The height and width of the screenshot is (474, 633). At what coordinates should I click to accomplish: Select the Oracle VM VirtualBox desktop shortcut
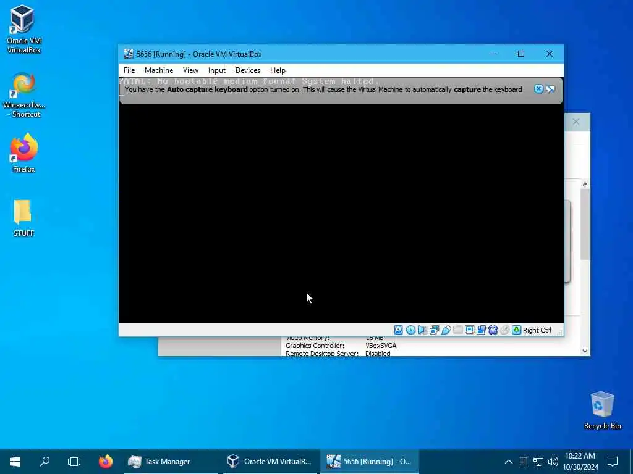coord(23,29)
